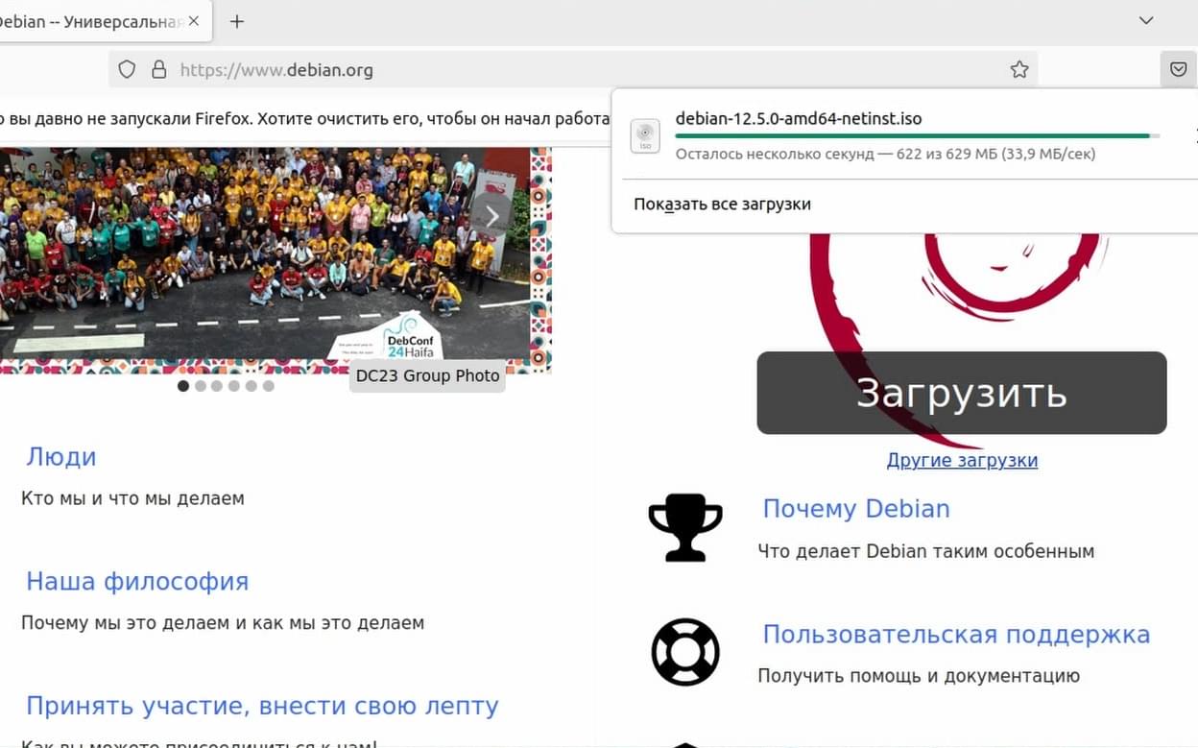1198x748 pixels.
Task: Click the DC23 Group Photo caption
Action: pyautogui.click(x=428, y=376)
